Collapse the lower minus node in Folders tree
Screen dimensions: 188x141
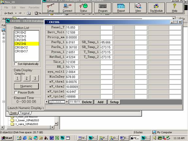4,102
